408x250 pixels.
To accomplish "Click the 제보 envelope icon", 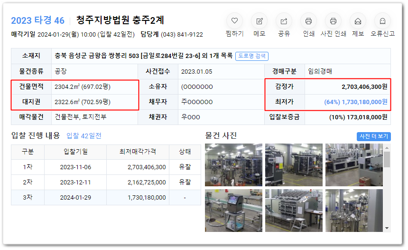I will pyautogui.click(x=358, y=21).
